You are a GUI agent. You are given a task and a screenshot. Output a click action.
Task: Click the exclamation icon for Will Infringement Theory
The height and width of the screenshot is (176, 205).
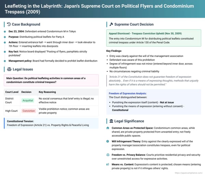click(109, 141)
